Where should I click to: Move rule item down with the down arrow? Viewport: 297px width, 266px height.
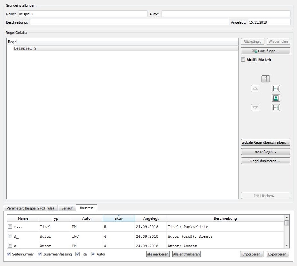tap(255, 108)
